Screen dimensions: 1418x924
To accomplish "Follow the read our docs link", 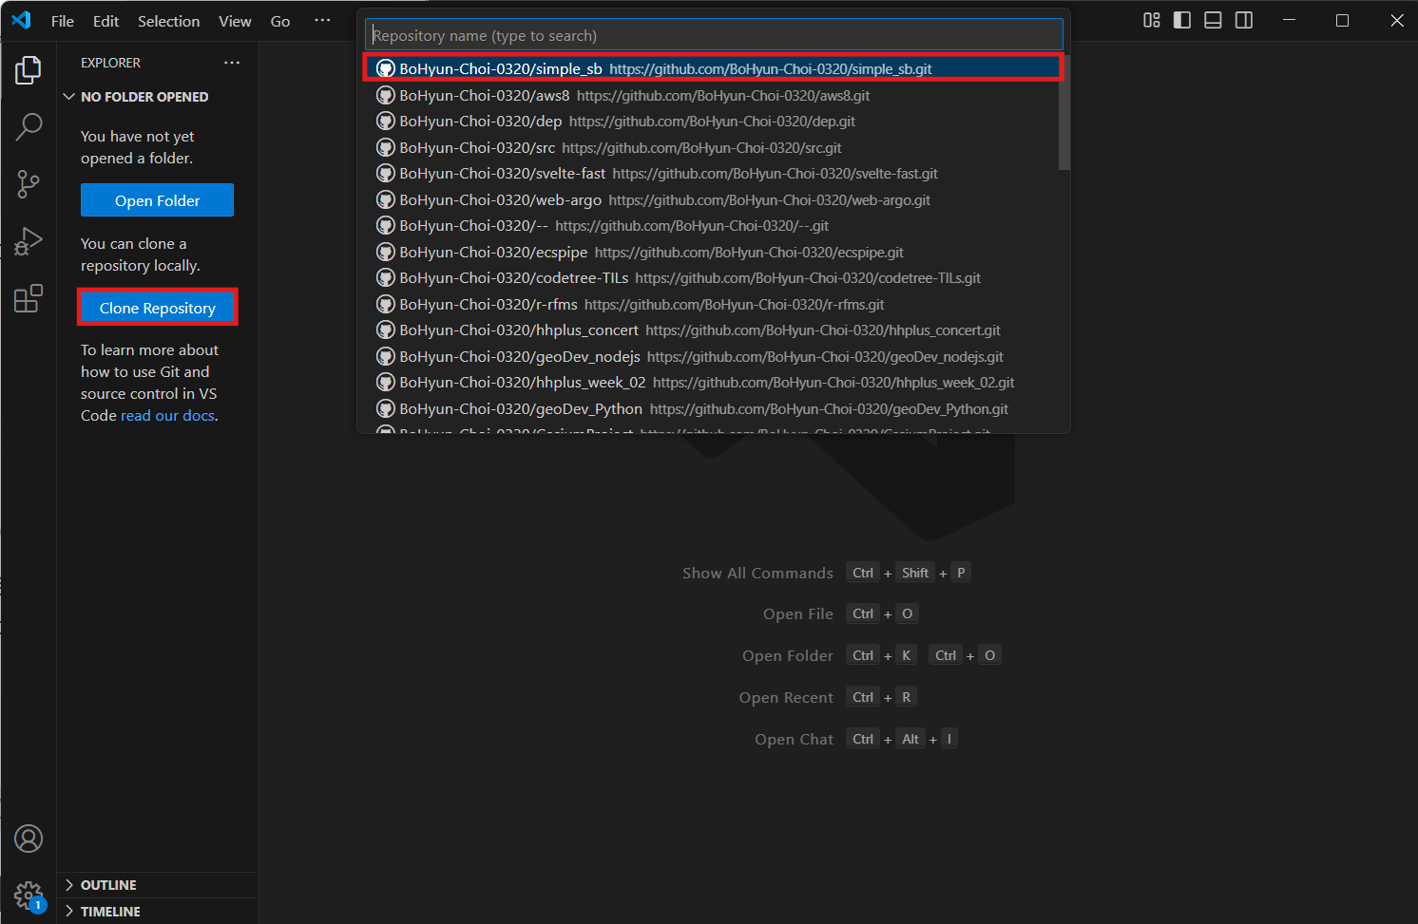I will [167, 416].
